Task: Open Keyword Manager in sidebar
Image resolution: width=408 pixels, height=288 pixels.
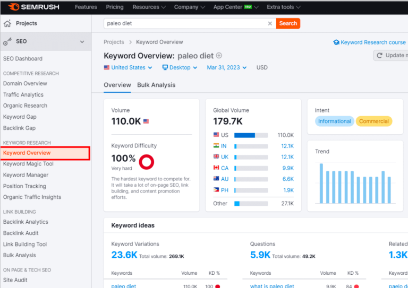Action: pos(25,175)
